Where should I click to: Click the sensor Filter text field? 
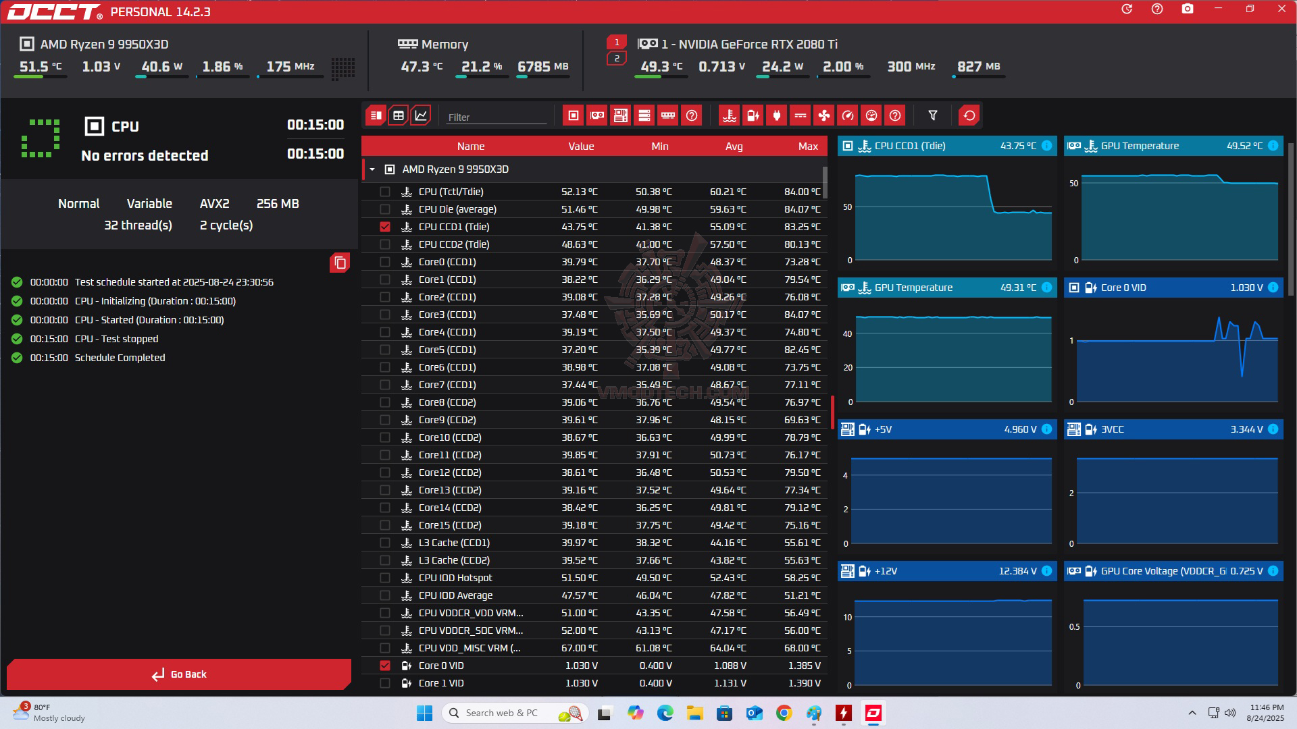pyautogui.click(x=496, y=117)
